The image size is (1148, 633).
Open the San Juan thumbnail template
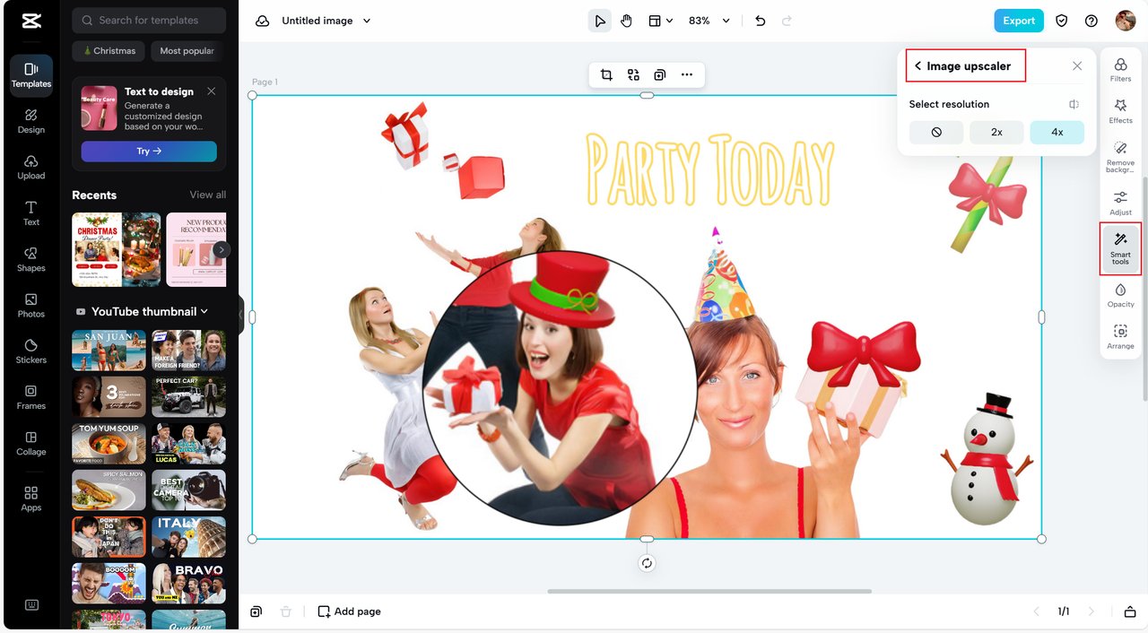109,351
